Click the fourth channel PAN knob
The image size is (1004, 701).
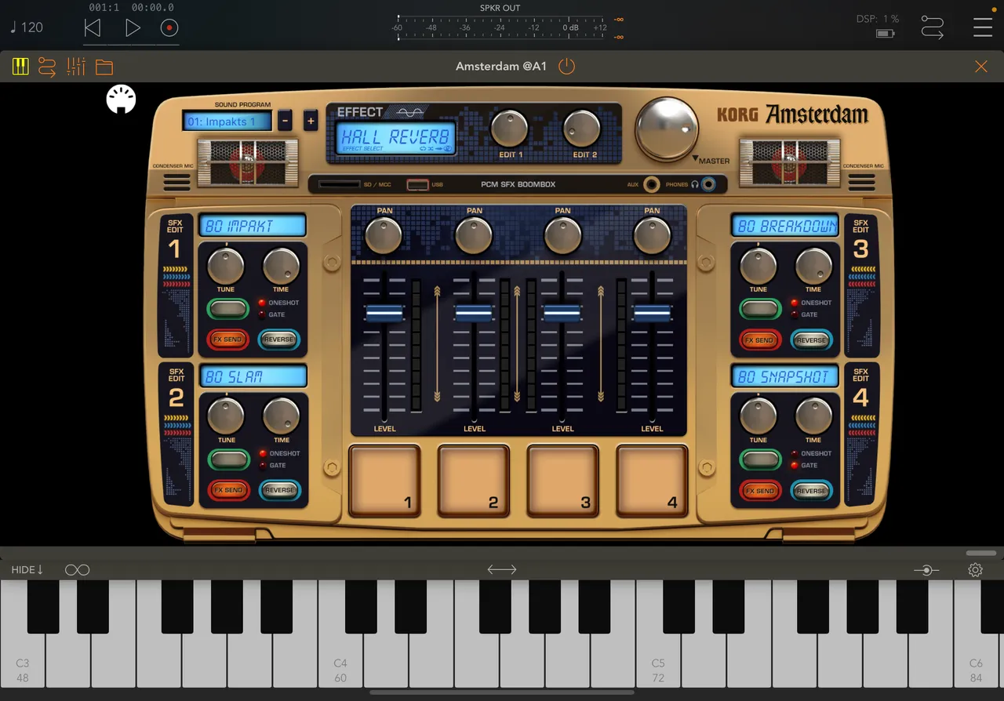(x=653, y=235)
